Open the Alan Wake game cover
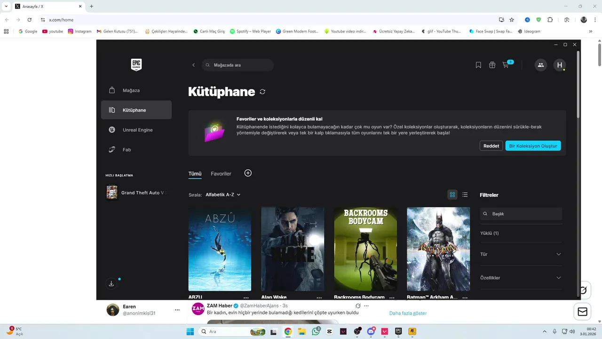The width and height of the screenshot is (602, 339). [x=293, y=249]
